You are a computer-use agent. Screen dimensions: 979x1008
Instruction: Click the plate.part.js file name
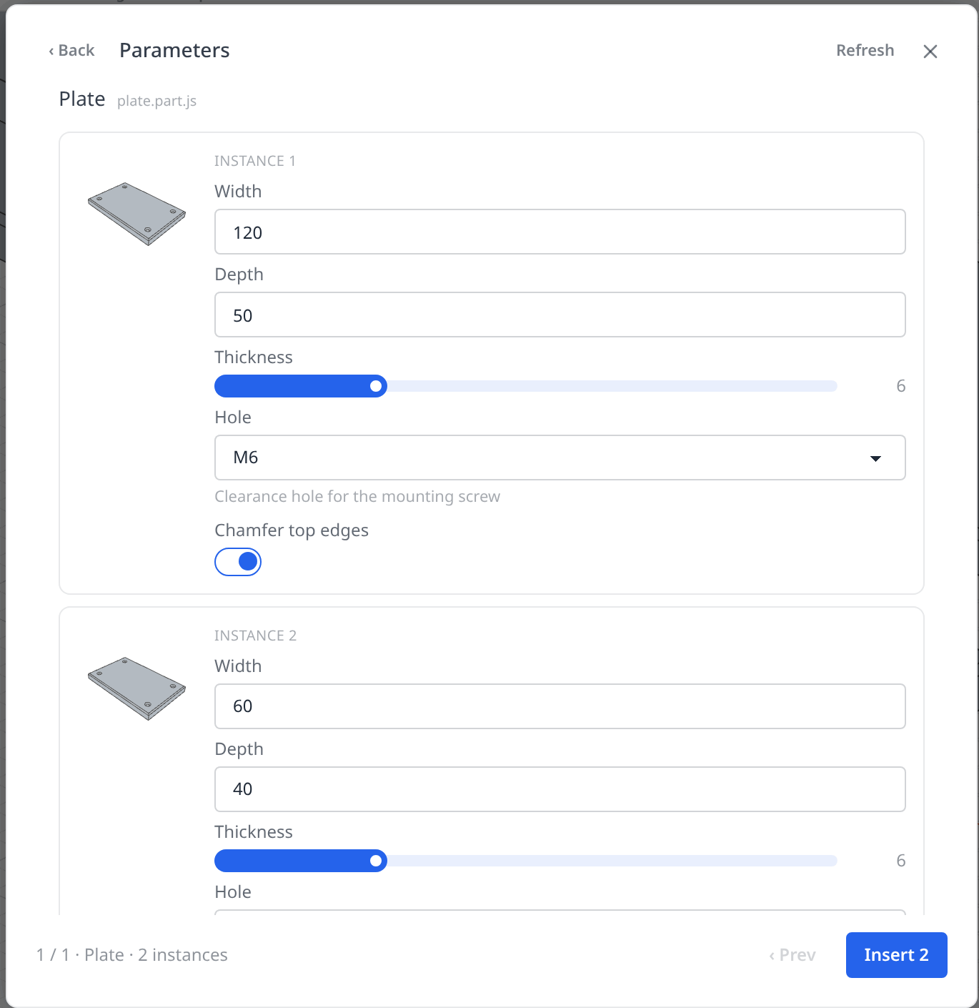tap(156, 101)
